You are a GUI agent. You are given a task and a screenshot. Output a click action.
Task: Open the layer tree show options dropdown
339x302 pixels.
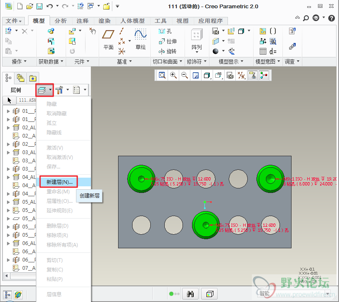click(x=85, y=90)
